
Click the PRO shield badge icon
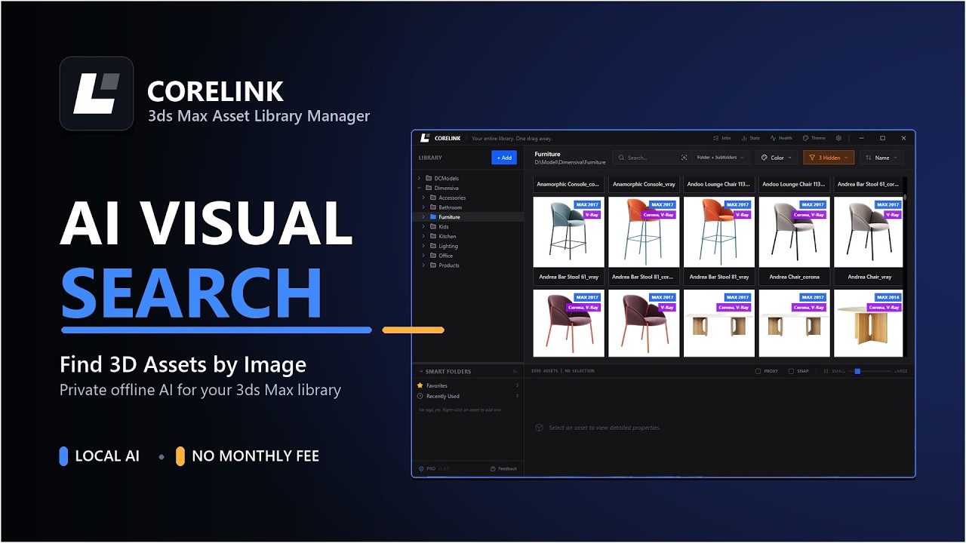click(421, 468)
